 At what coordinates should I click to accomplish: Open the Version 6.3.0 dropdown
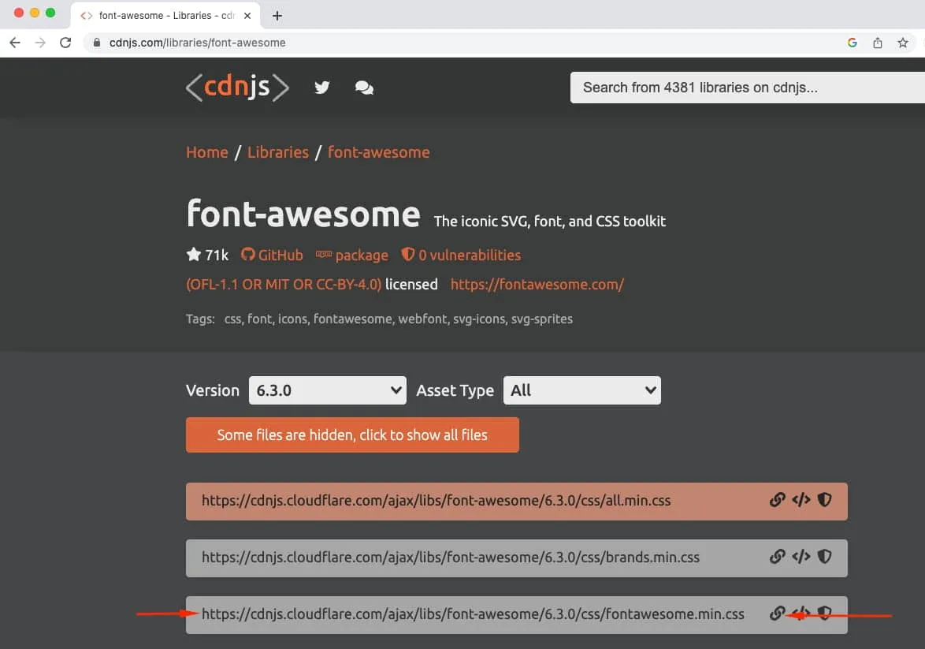pyautogui.click(x=327, y=390)
